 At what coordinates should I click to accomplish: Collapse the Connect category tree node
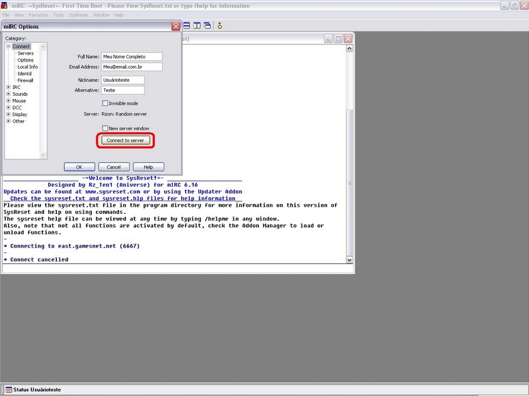click(8, 47)
